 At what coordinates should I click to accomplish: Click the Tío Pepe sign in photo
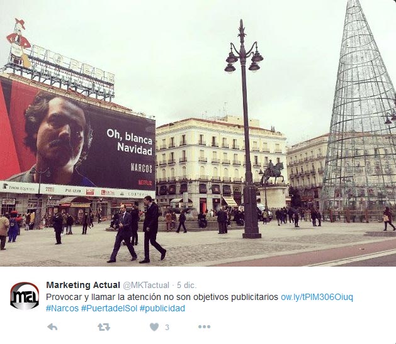click(x=60, y=67)
